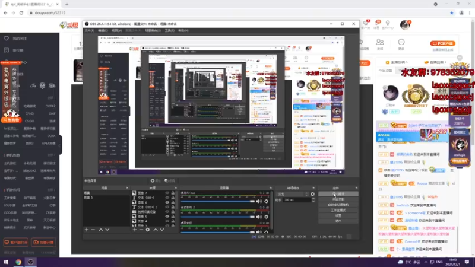The height and width of the screenshot is (267, 475).
Task: Click the Douyu logo at page top
Action: pos(69,25)
